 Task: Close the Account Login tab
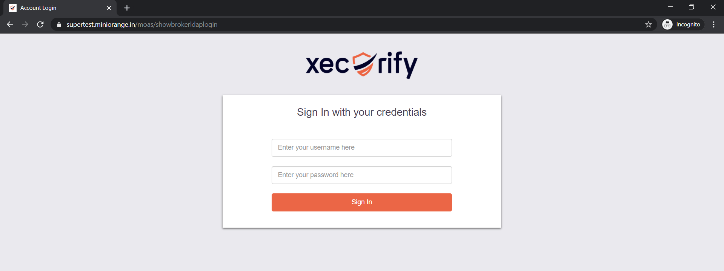click(109, 8)
